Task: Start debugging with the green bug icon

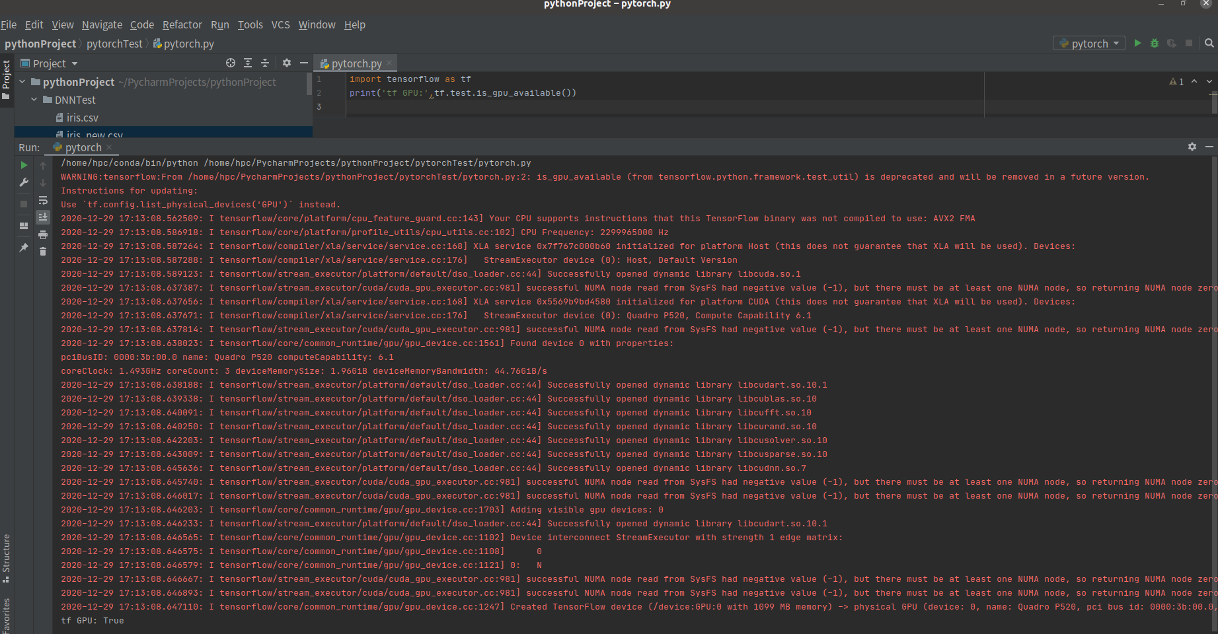Action: pyautogui.click(x=1155, y=43)
